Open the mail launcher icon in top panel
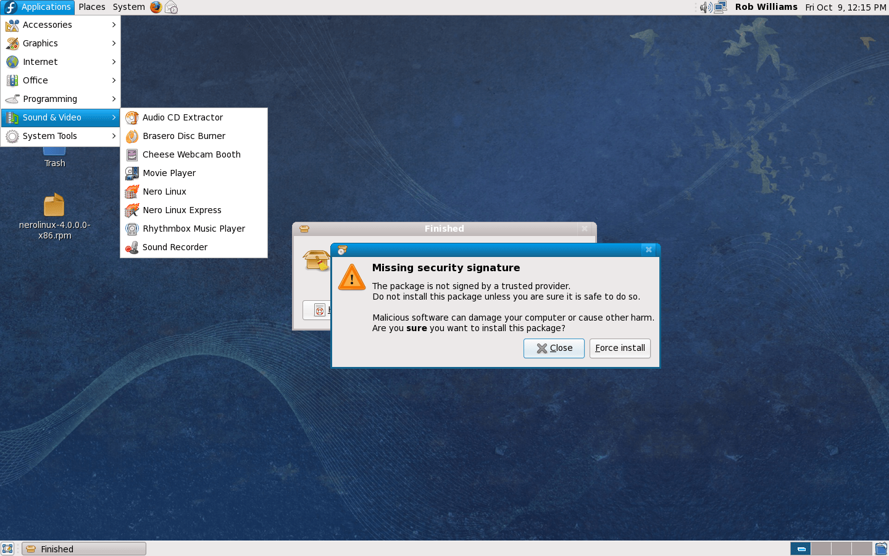Screen dimensions: 889x556 (172, 7)
